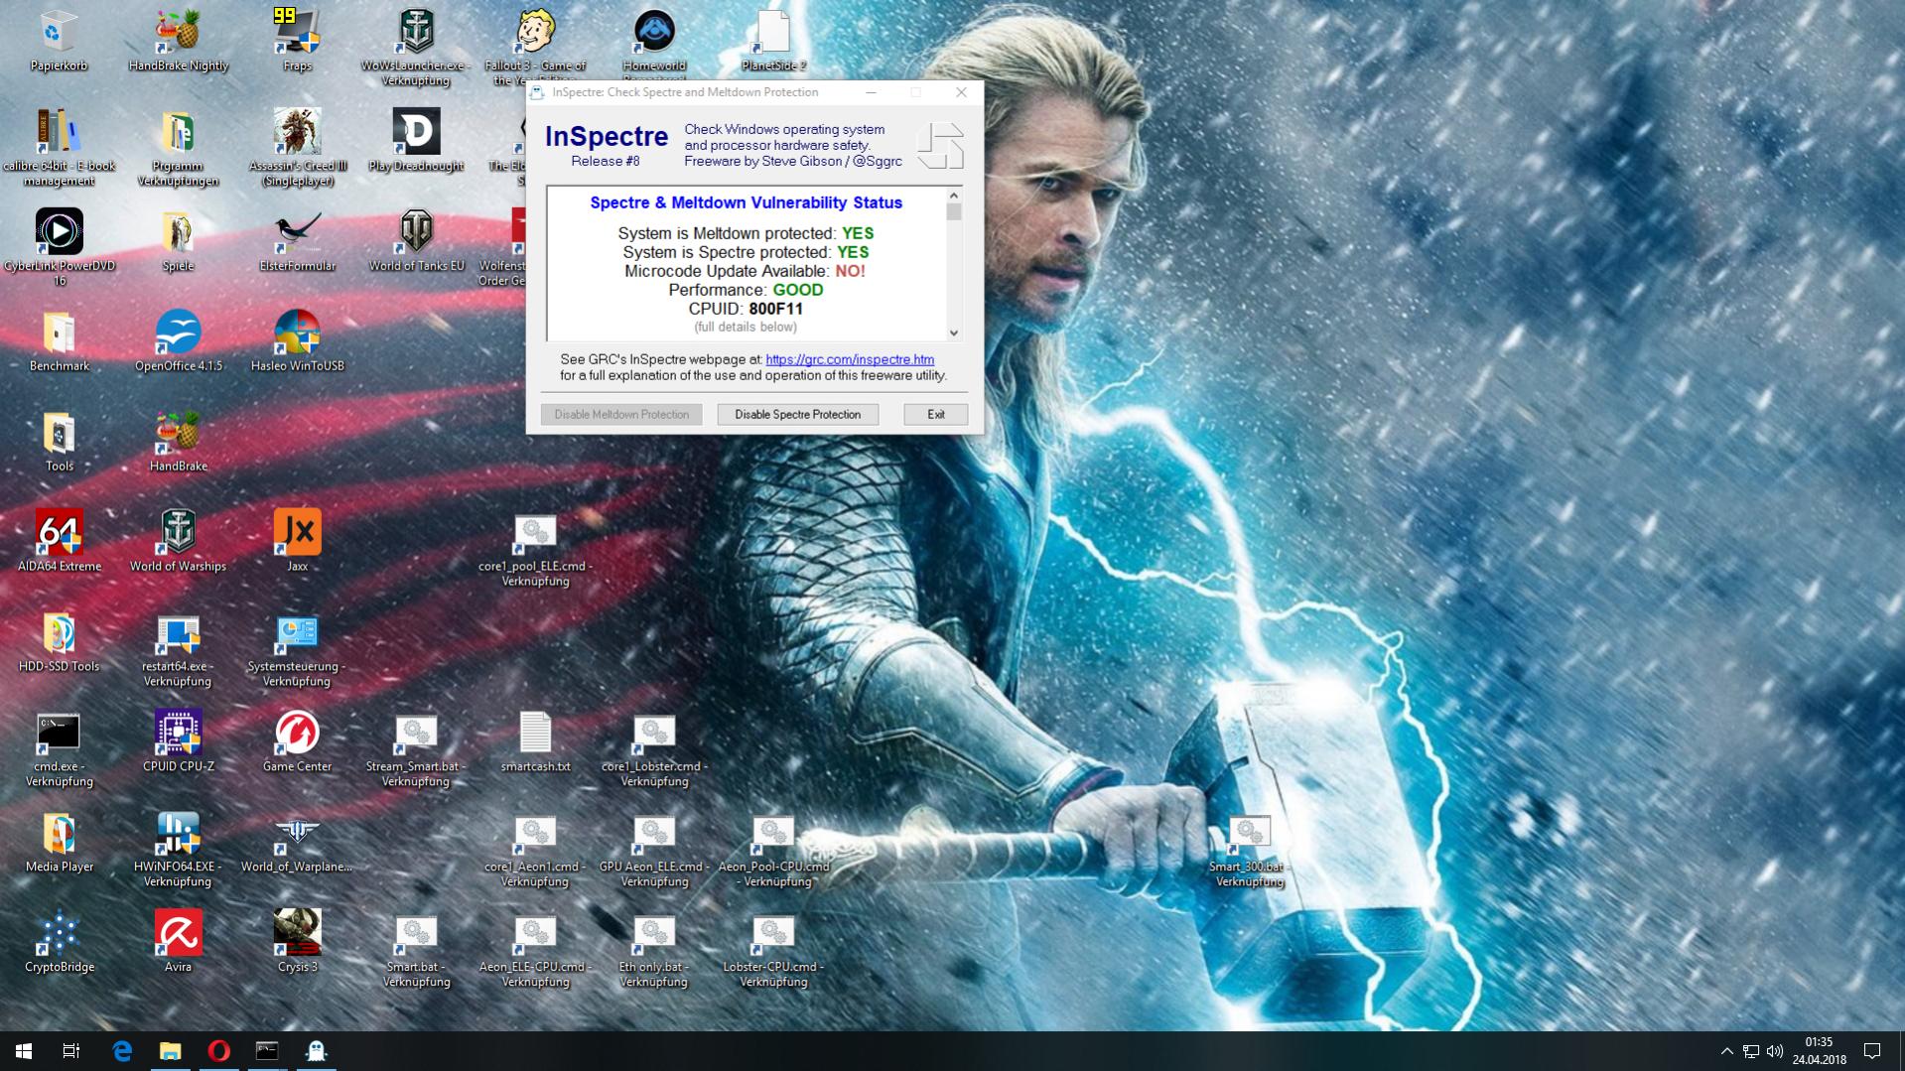The height and width of the screenshot is (1071, 1905).
Task: Open CryptoBridge desktop icon
Action: click(x=59, y=942)
